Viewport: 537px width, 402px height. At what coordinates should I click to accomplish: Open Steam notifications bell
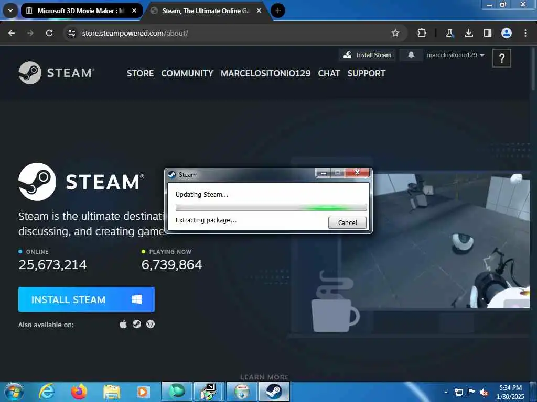pyautogui.click(x=411, y=55)
